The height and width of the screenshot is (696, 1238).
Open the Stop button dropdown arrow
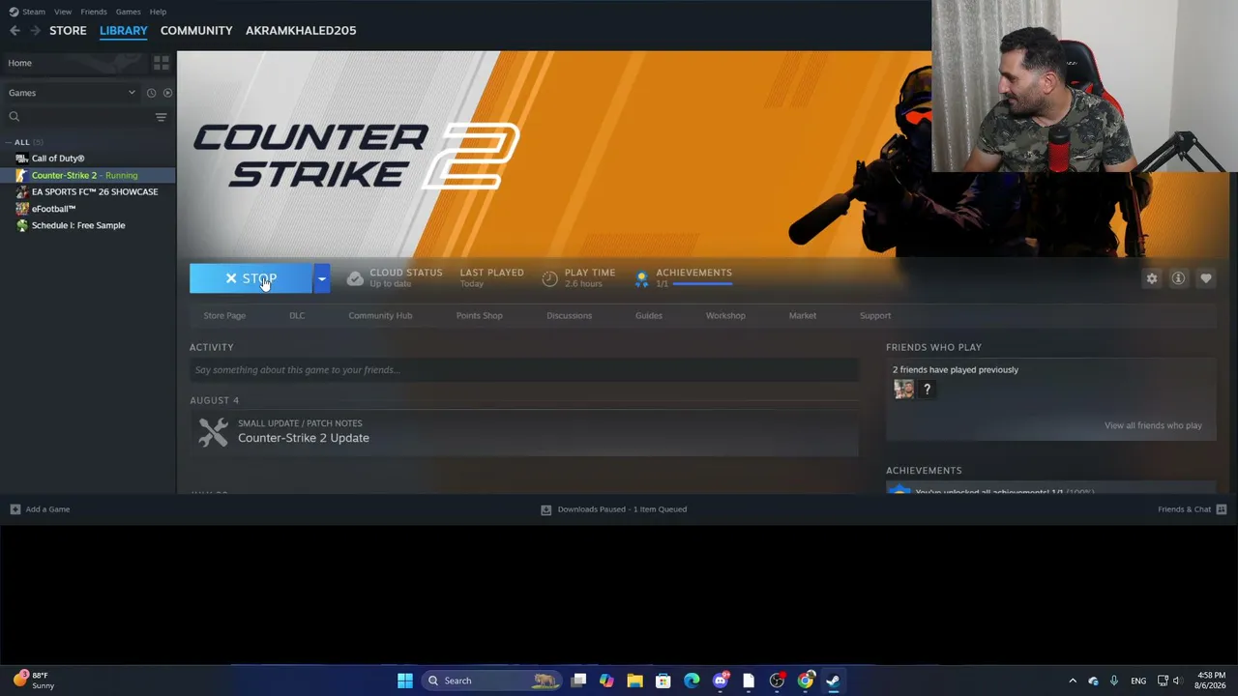point(321,278)
